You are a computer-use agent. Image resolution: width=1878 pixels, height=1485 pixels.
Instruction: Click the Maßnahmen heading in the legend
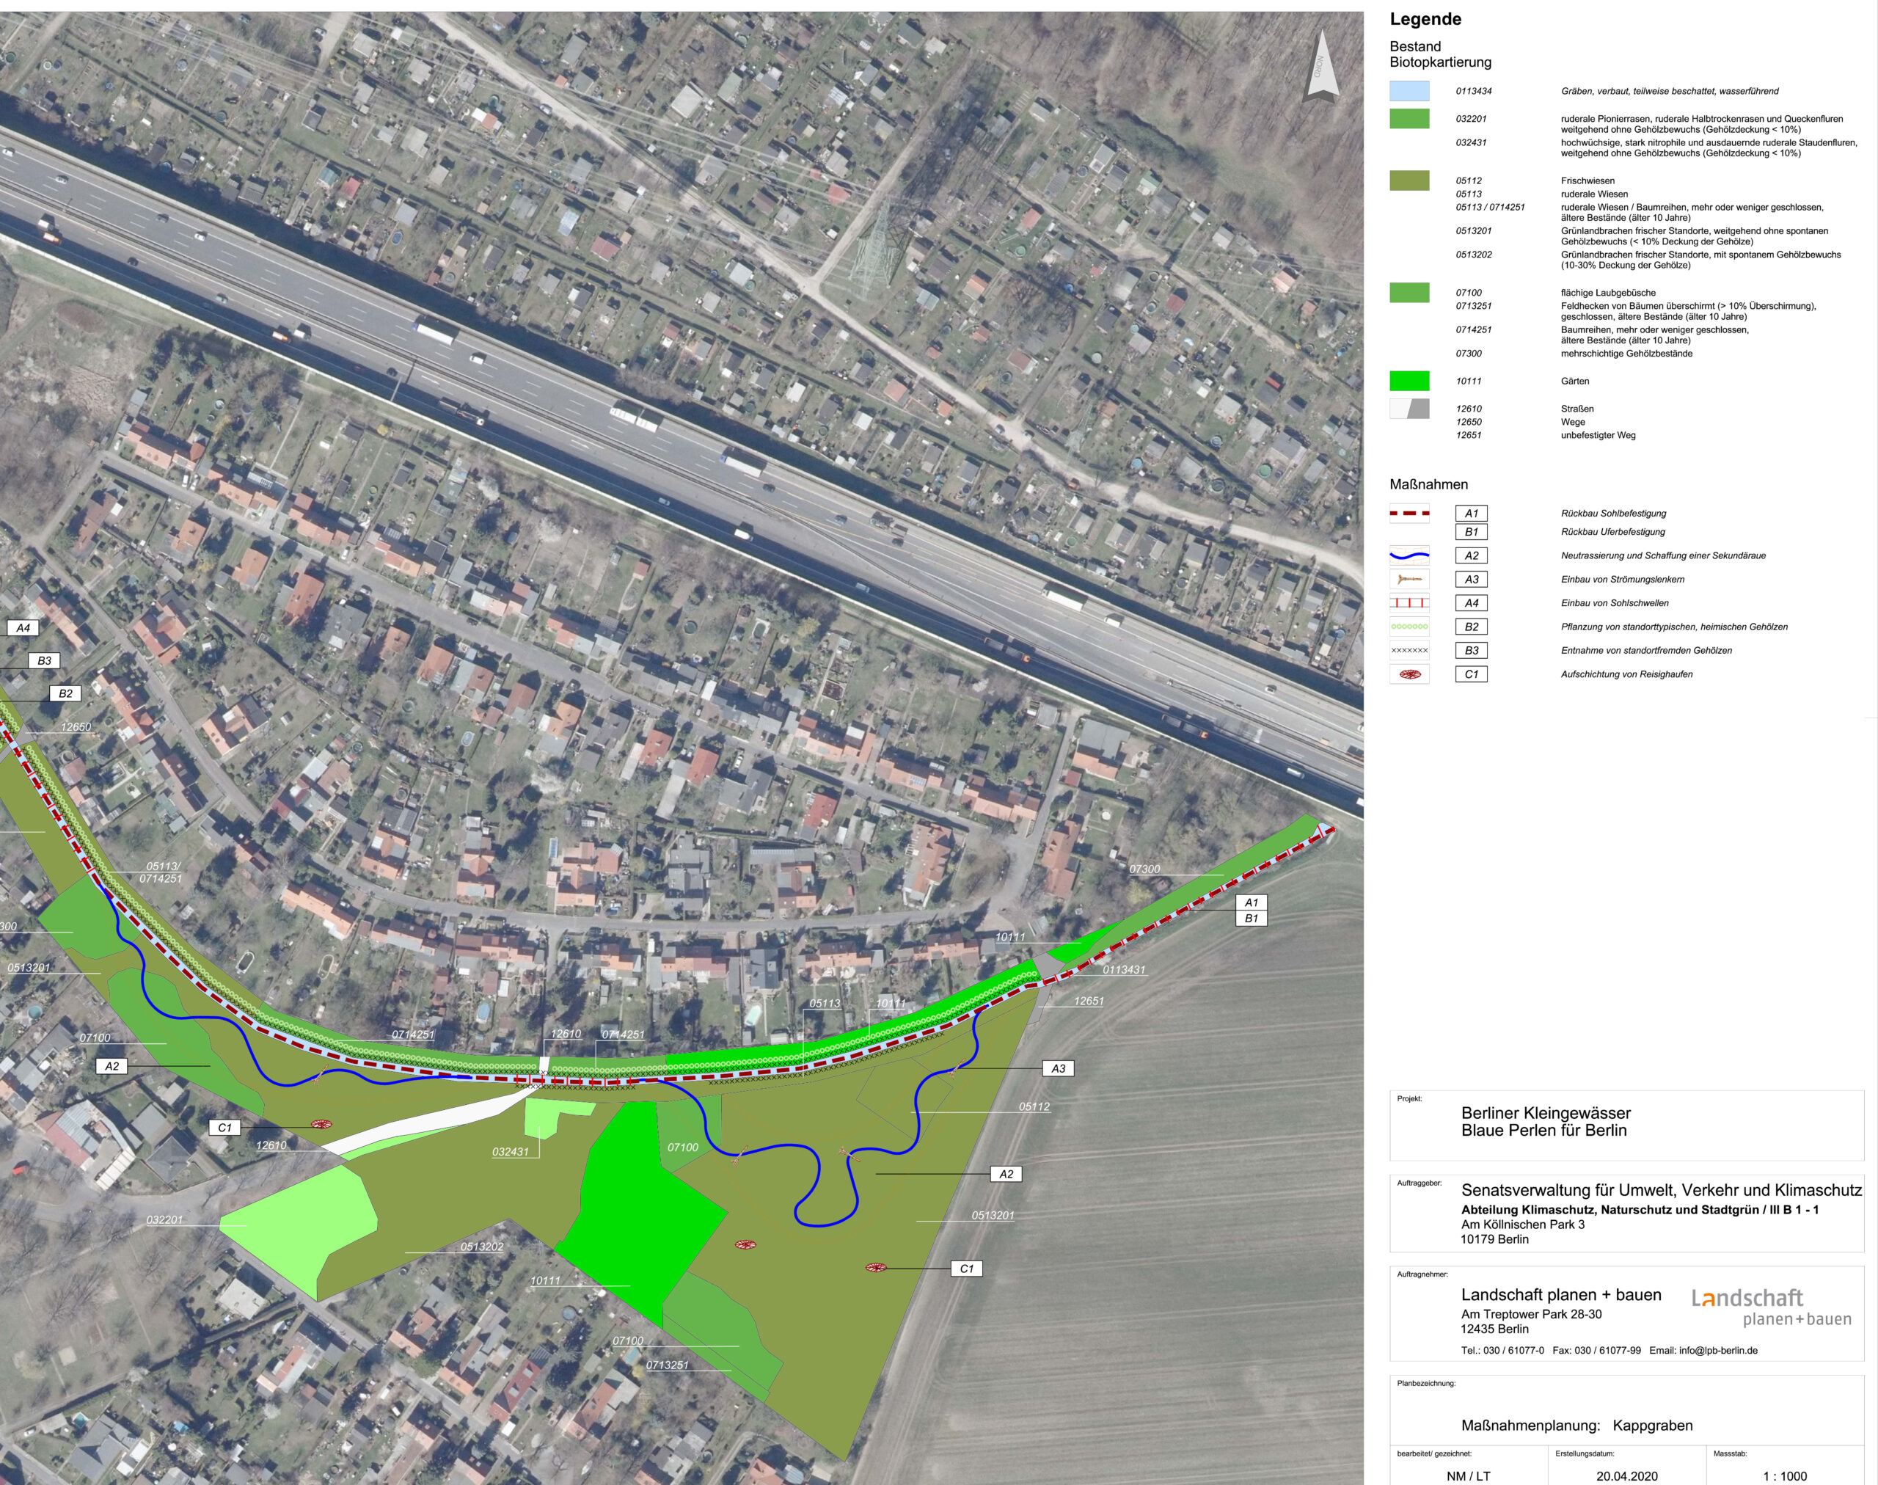click(x=1428, y=484)
